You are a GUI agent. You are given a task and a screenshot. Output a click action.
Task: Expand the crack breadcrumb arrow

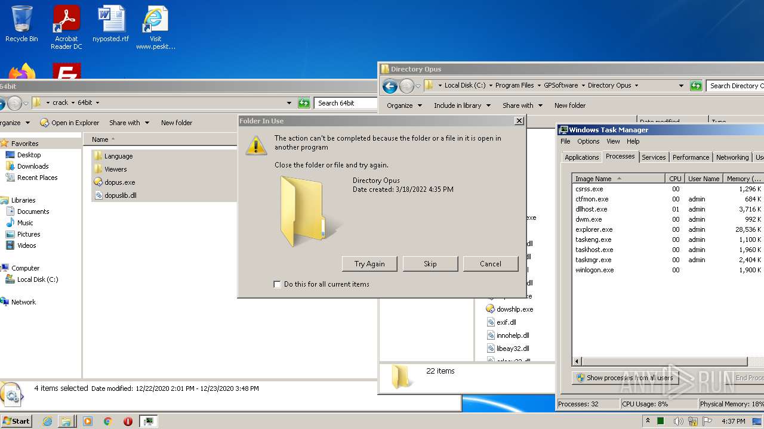[x=73, y=103]
